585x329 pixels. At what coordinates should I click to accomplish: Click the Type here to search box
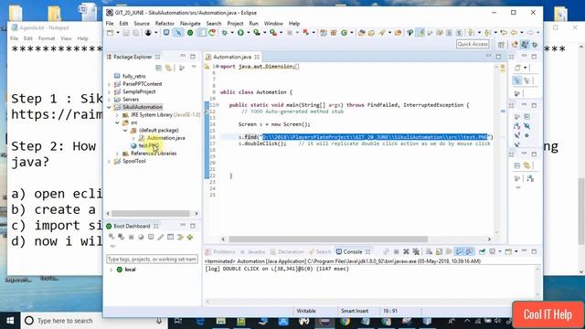93,321
